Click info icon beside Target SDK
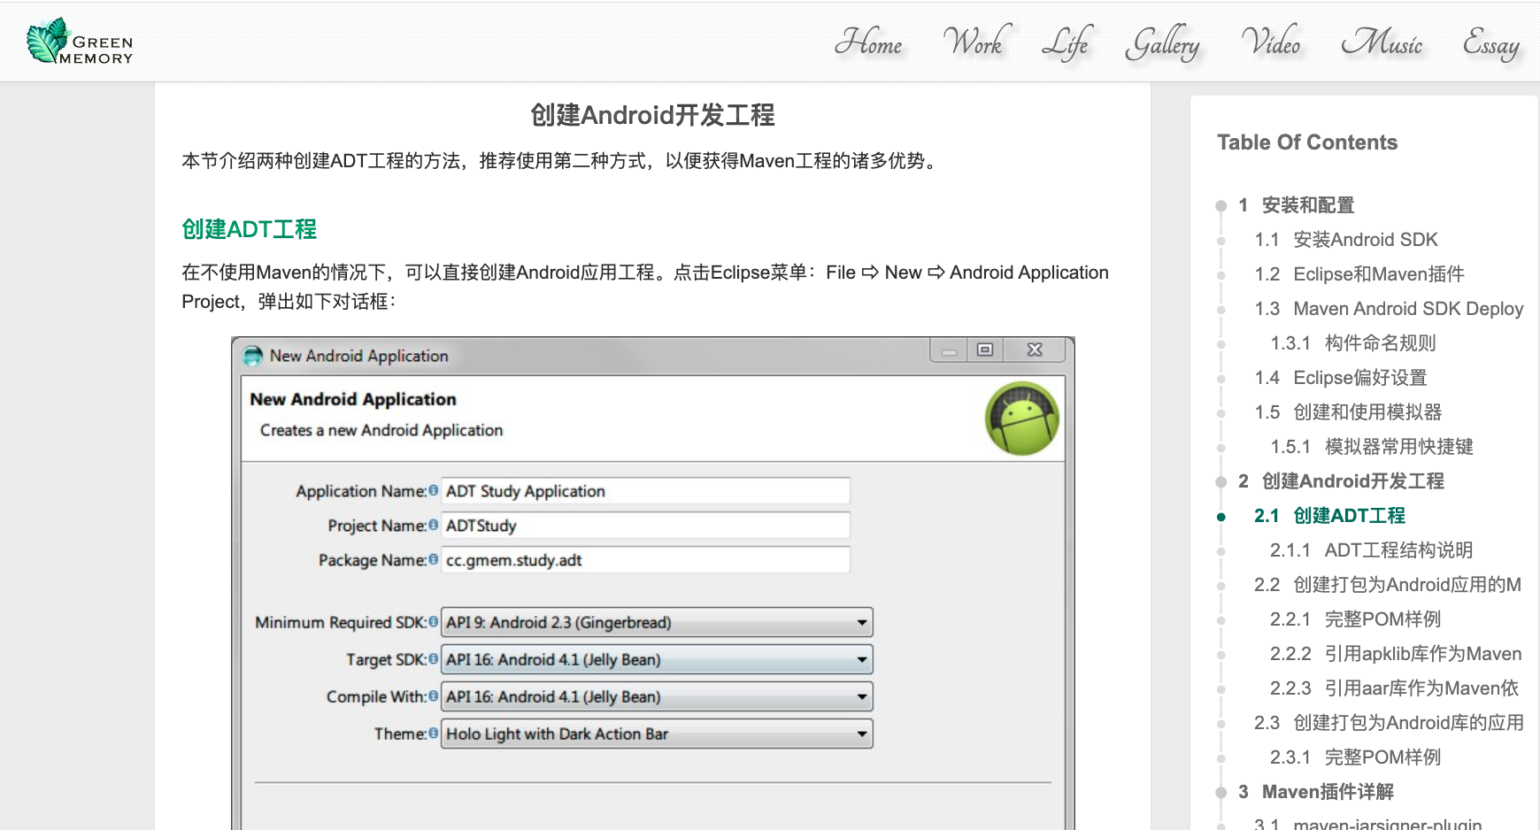 click(433, 659)
